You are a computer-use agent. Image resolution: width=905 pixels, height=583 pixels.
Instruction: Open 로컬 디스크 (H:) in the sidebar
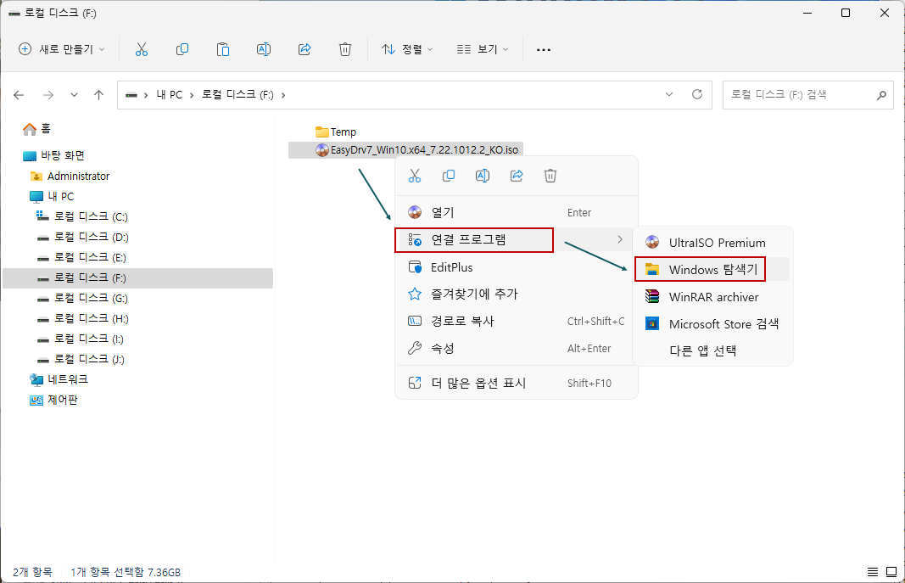tap(82, 318)
